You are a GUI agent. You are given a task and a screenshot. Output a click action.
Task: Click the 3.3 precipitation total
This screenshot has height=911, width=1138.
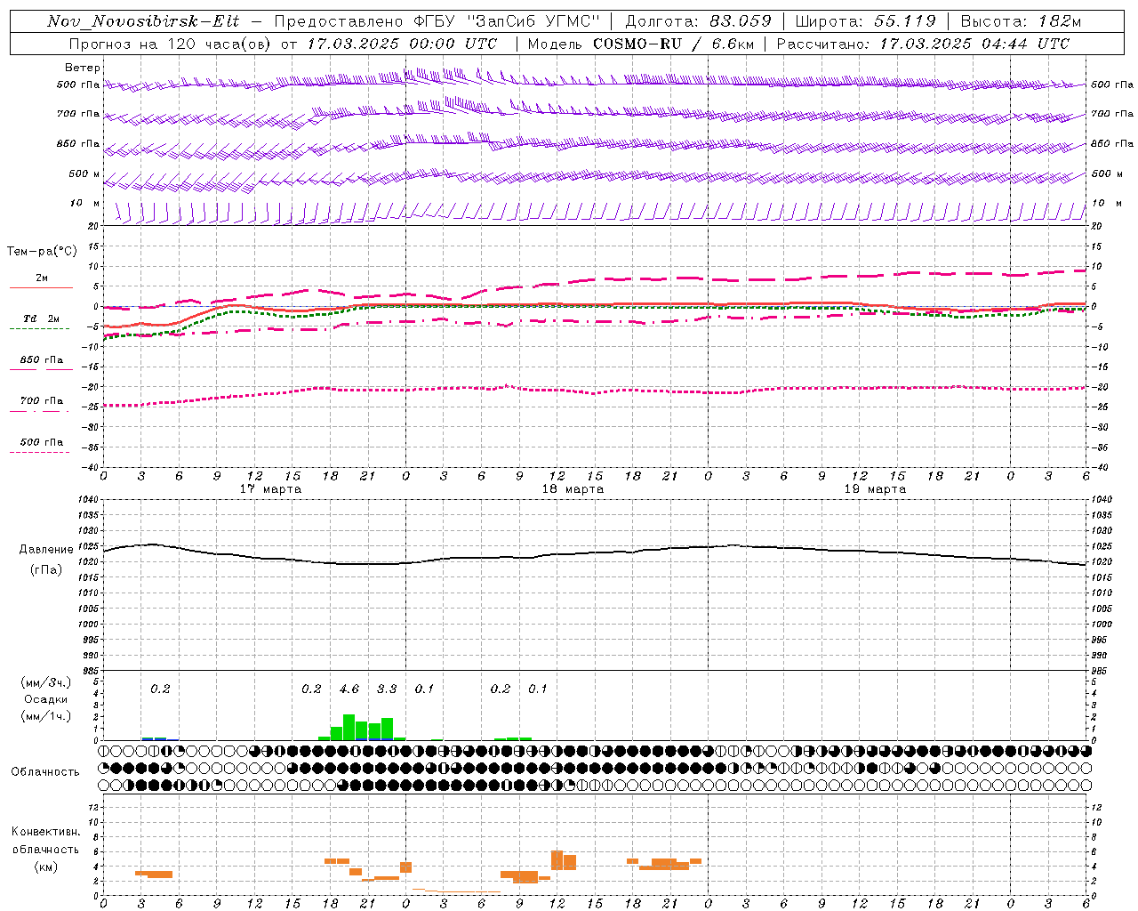click(x=387, y=689)
